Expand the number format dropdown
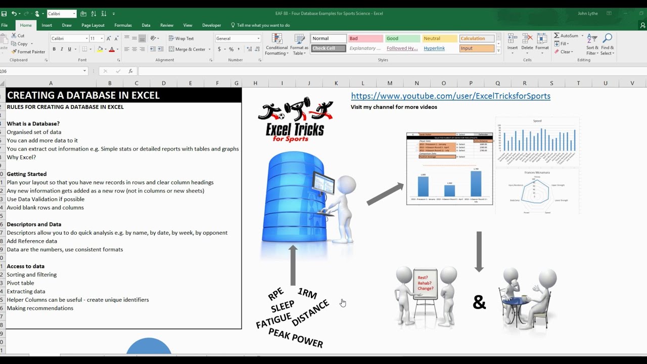 258,38
